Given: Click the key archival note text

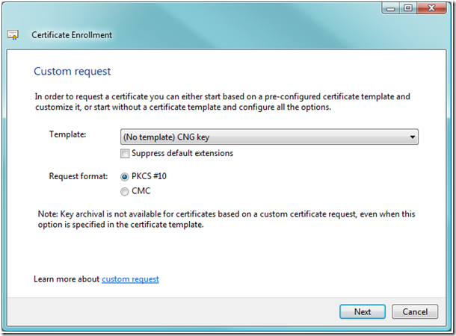Looking at the screenshot, I should click(x=227, y=220).
